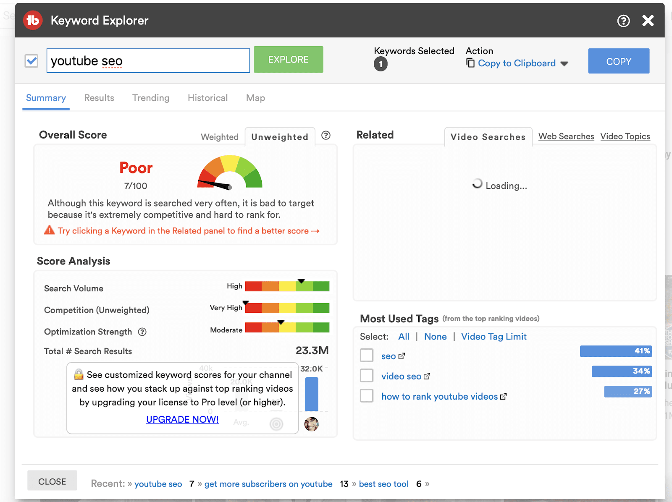Click the channel avatar below the chart
Image resolution: width=672 pixels, height=502 pixels.
point(311,424)
